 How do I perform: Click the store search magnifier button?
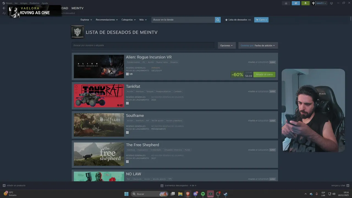[218, 20]
